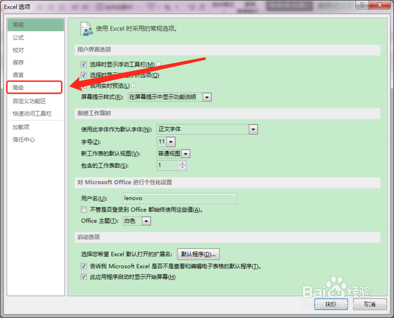Image resolution: width=394 pixels, height=318 pixels.
Task: Increase 包含的工作表数 with up arrow
Action: click(183, 163)
